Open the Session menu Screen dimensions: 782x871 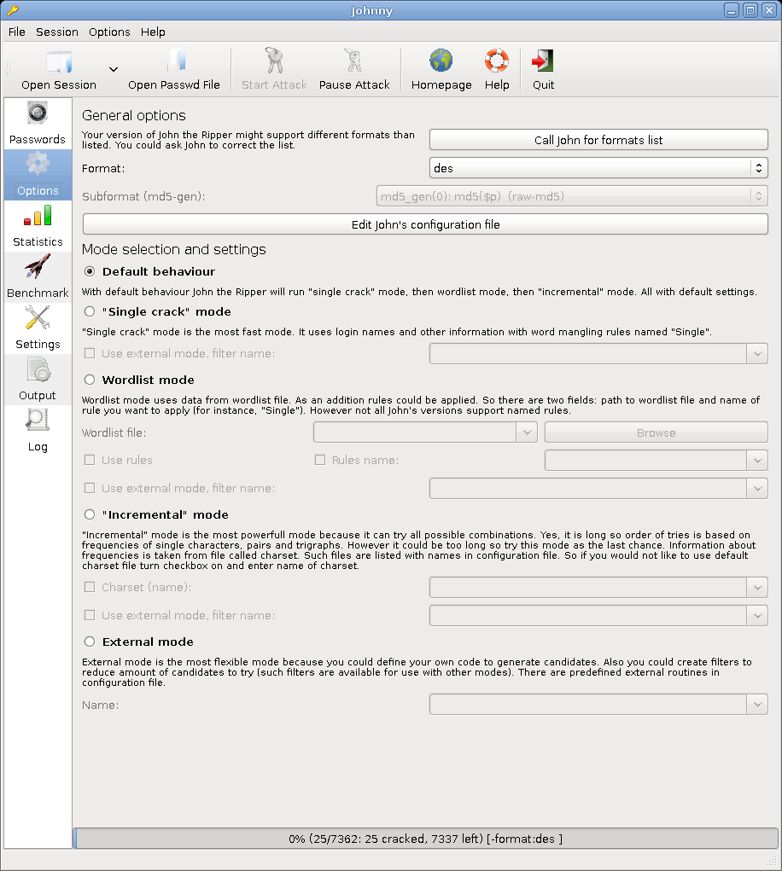point(56,32)
